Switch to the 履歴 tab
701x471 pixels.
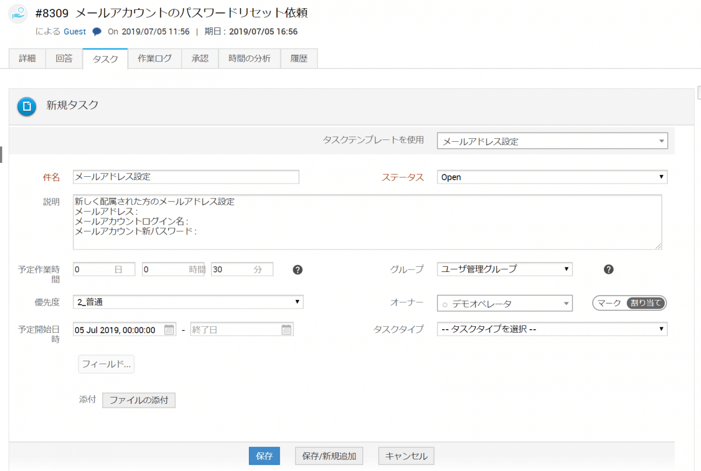pyautogui.click(x=299, y=58)
